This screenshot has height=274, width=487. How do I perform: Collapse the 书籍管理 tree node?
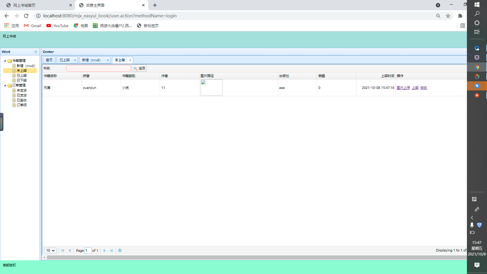point(5,61)
